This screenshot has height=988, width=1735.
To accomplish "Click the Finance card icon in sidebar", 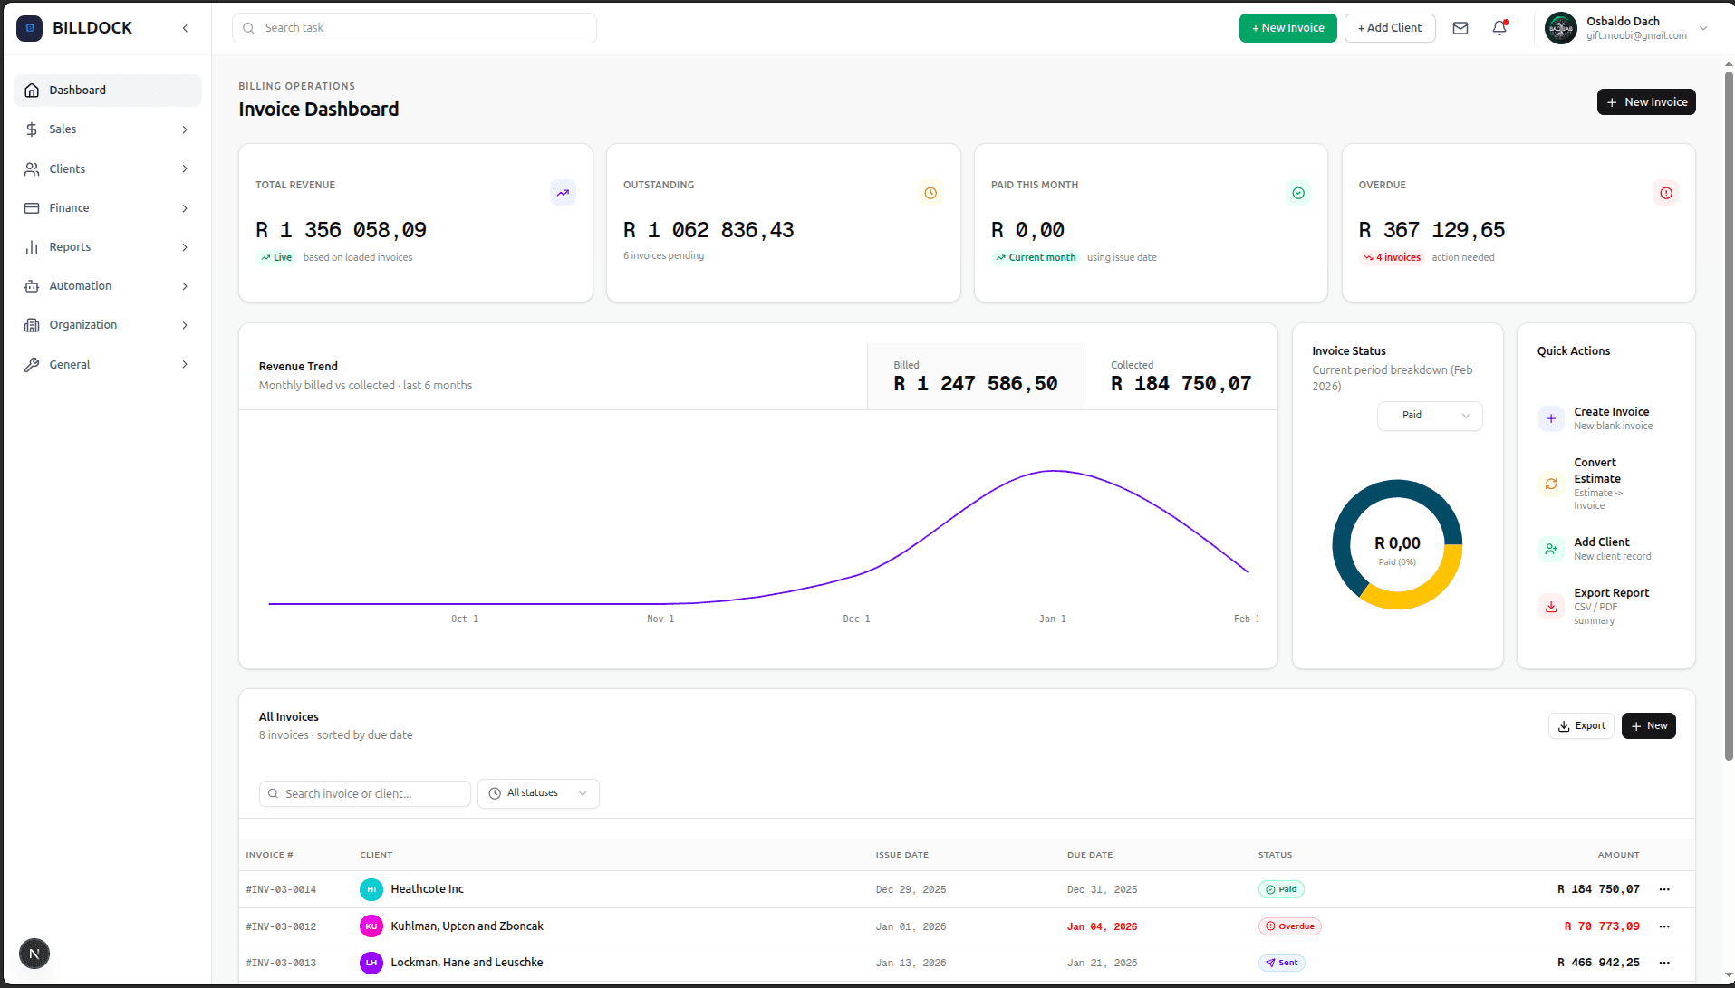I will [32, 207].
